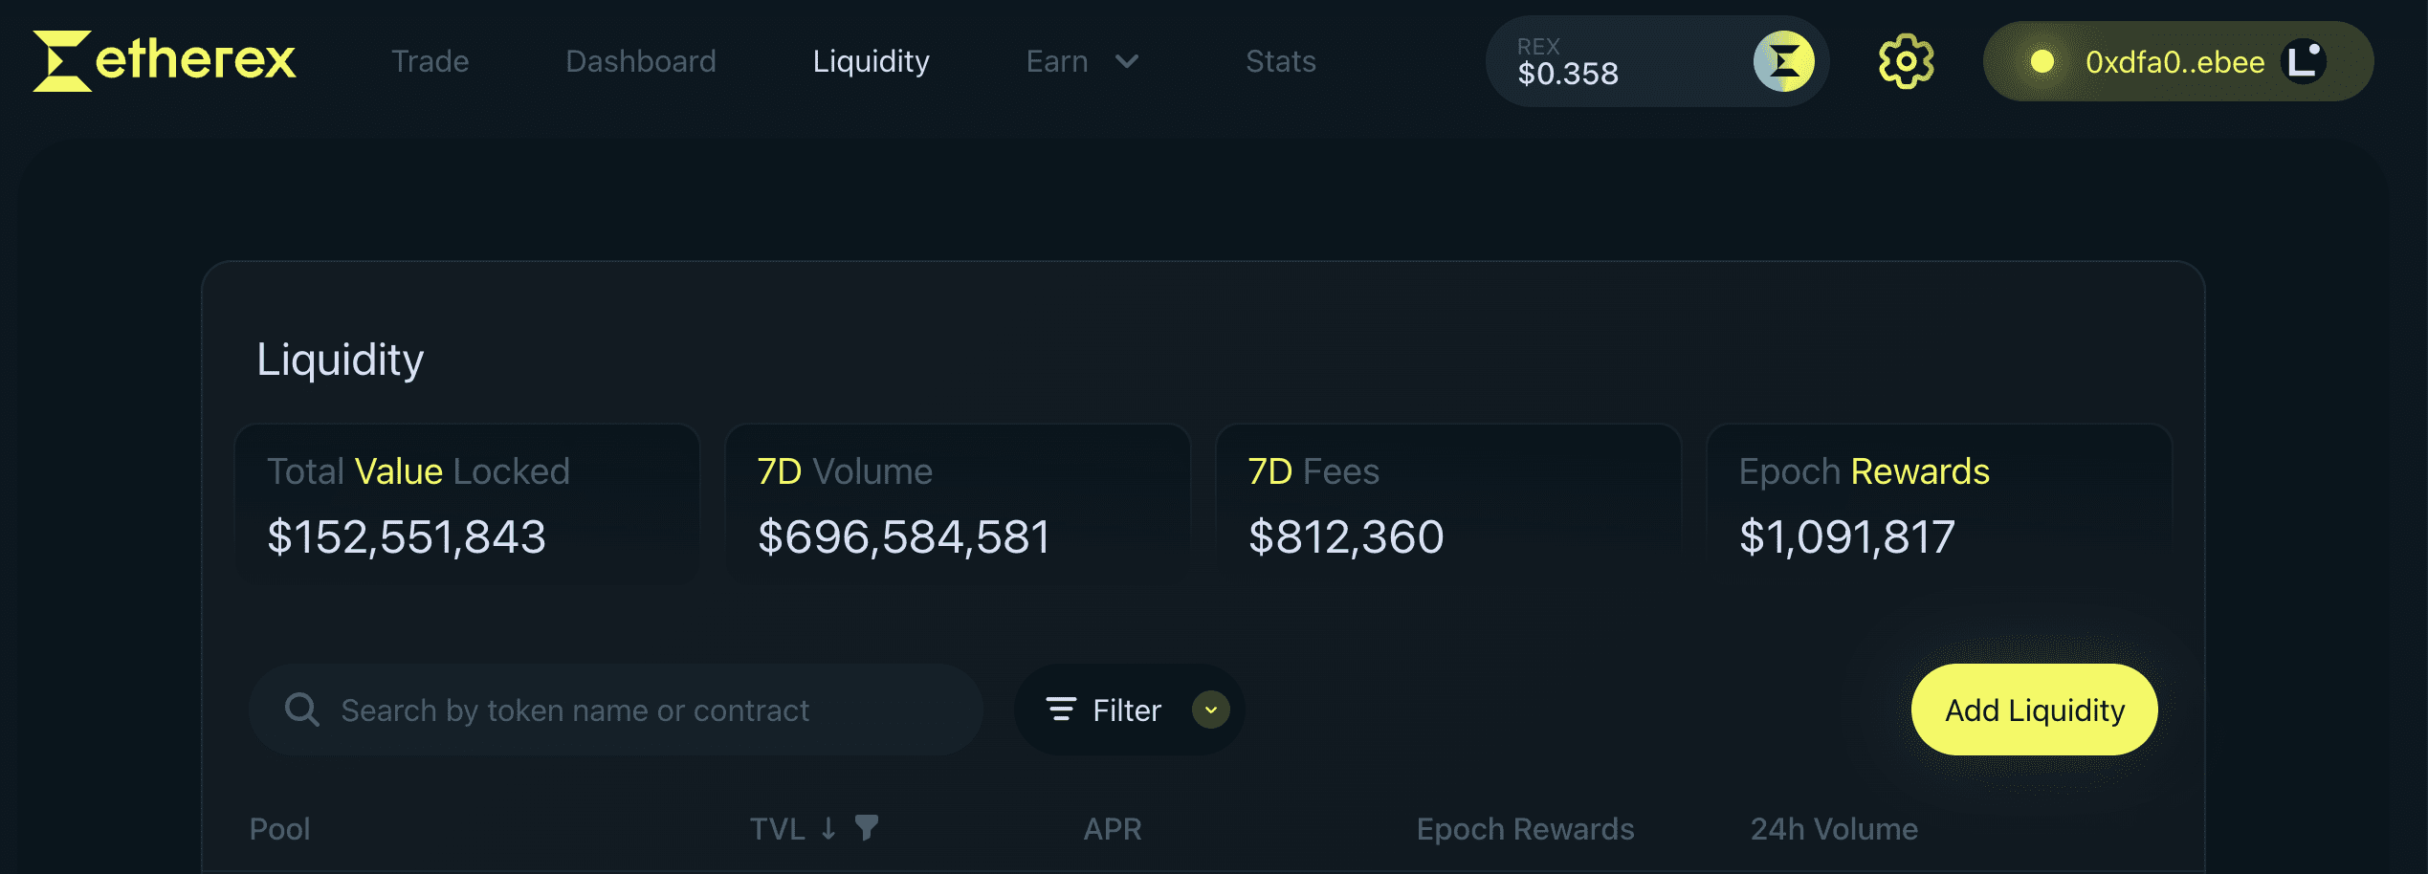Click the REX token icon

tap(1783, 61)
